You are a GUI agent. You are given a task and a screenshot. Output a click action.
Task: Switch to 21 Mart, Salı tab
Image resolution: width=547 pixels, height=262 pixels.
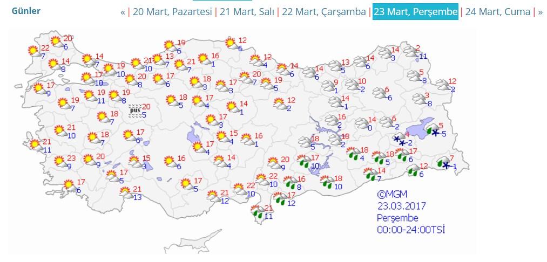pos(247,12)
